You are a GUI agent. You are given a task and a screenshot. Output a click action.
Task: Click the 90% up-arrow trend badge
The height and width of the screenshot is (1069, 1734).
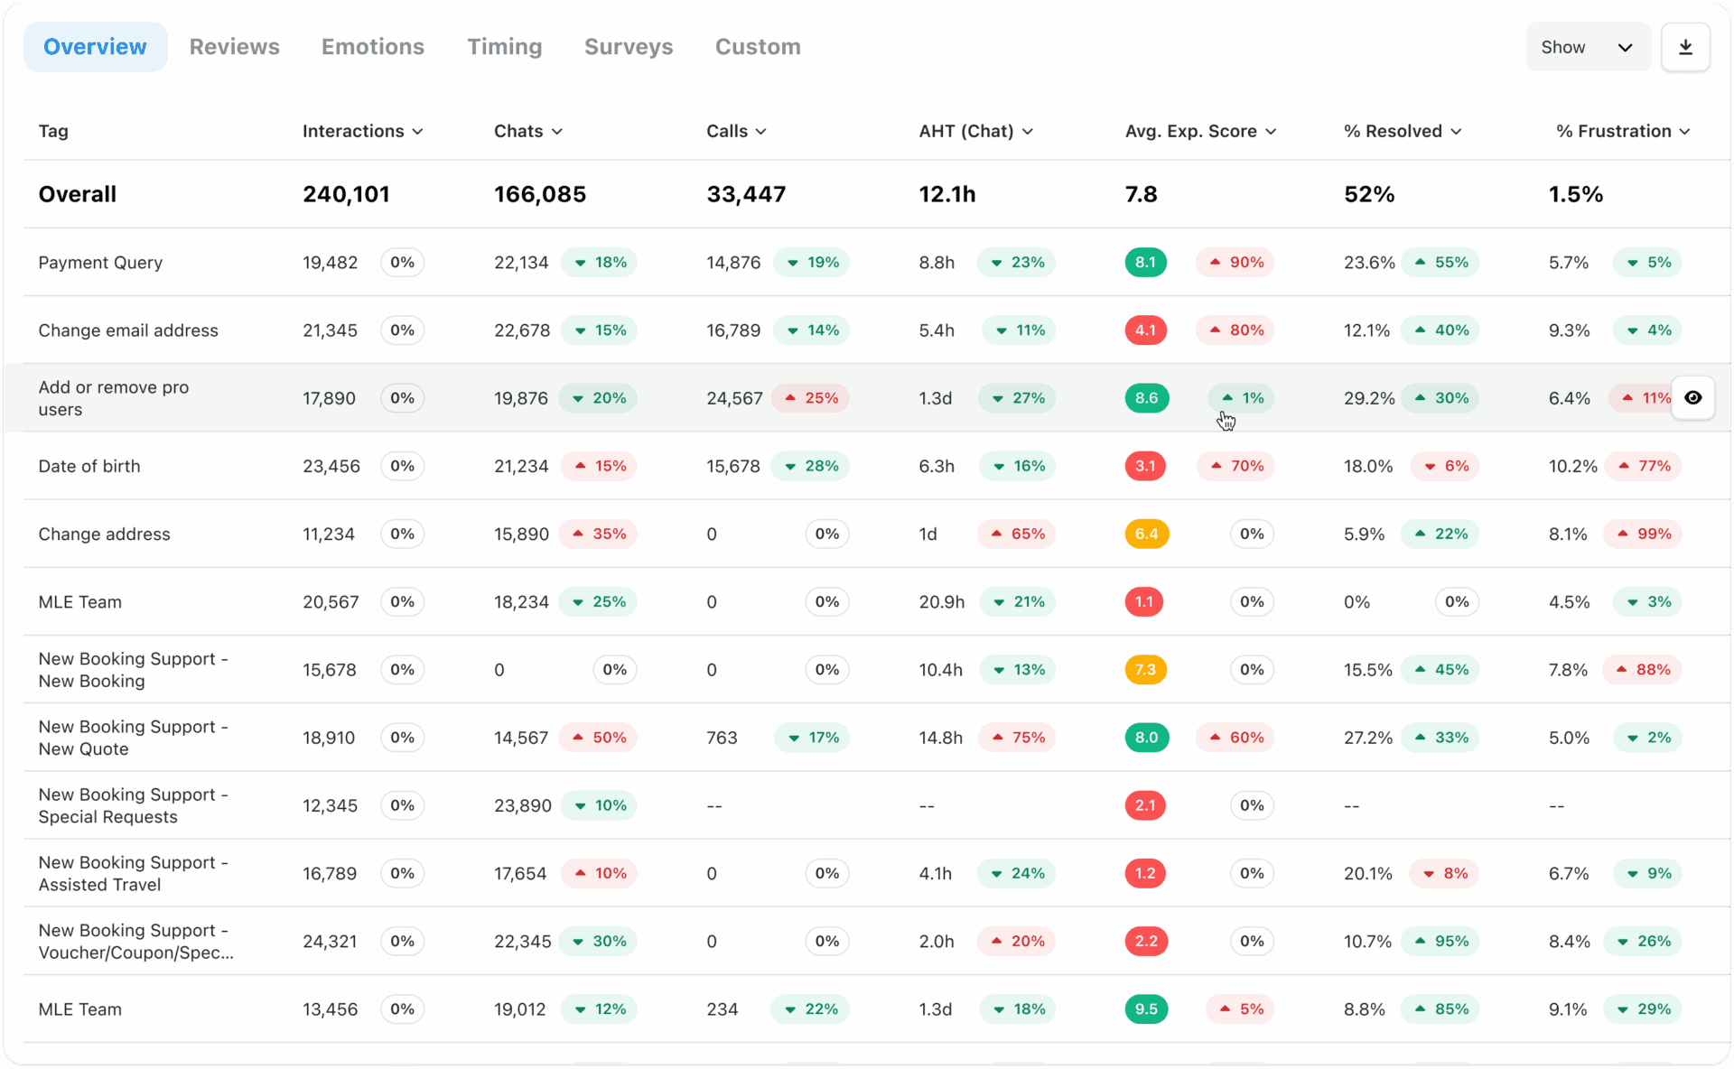(x=1235, y=263)
